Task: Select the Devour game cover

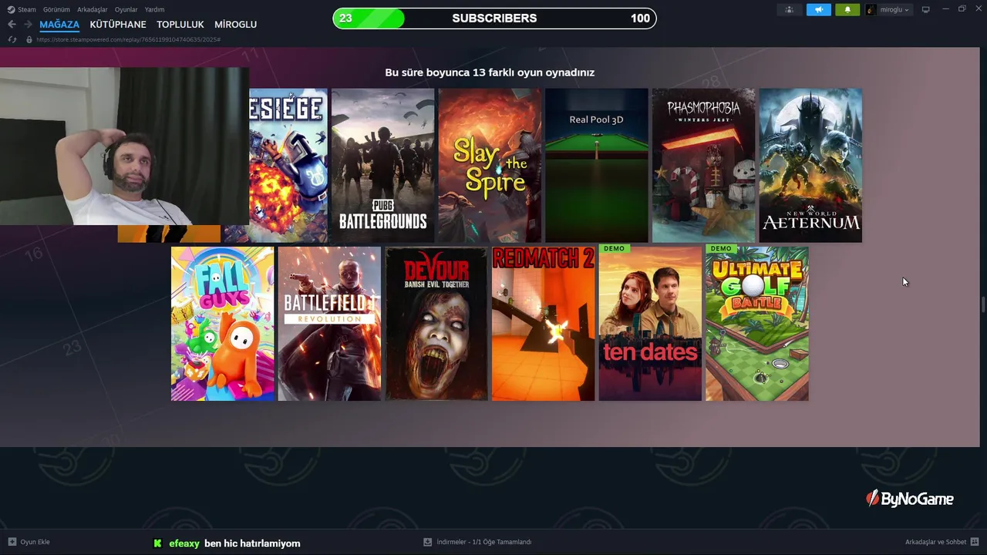Action: coord(436,324)
